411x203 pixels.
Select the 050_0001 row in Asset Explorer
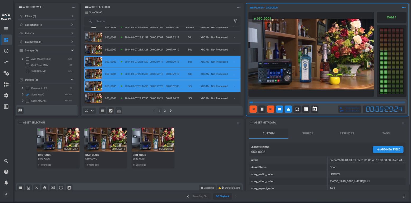pos(162,37)
